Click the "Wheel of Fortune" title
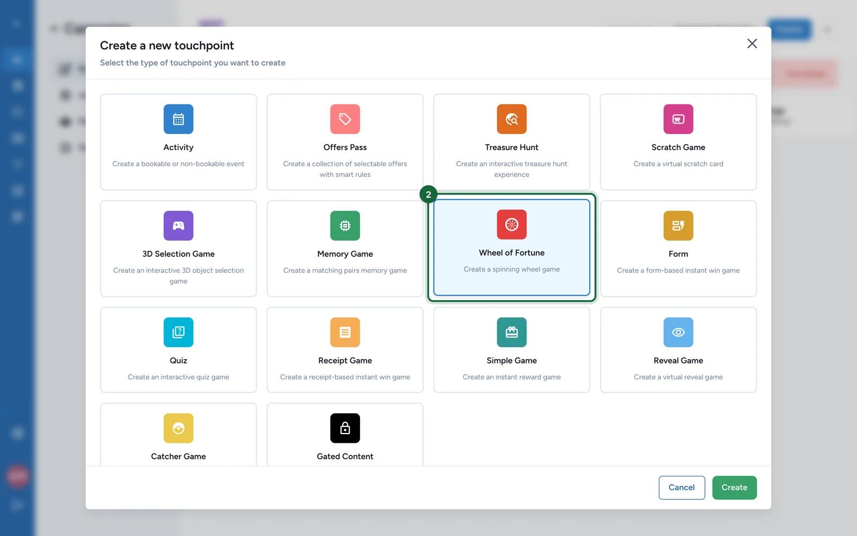This screenshot has height=536, width=857. click(512, 253)
